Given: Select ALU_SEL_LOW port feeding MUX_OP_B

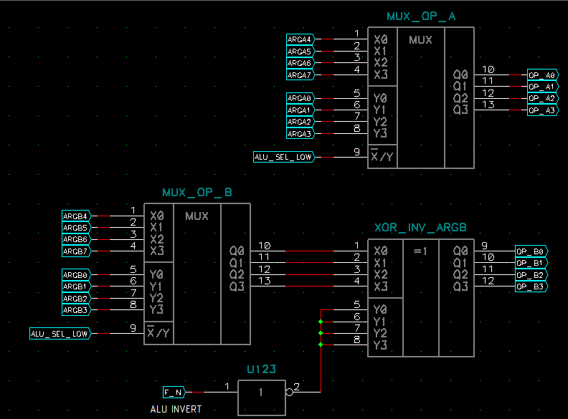Looking at the screenshot, I should pos(60,333).
